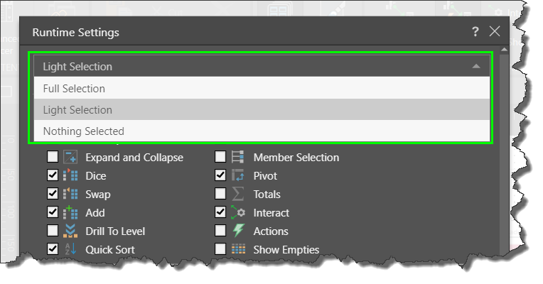Open Runtime Settings help question mark
The image size is (543, 284).
tap(475, 32)
